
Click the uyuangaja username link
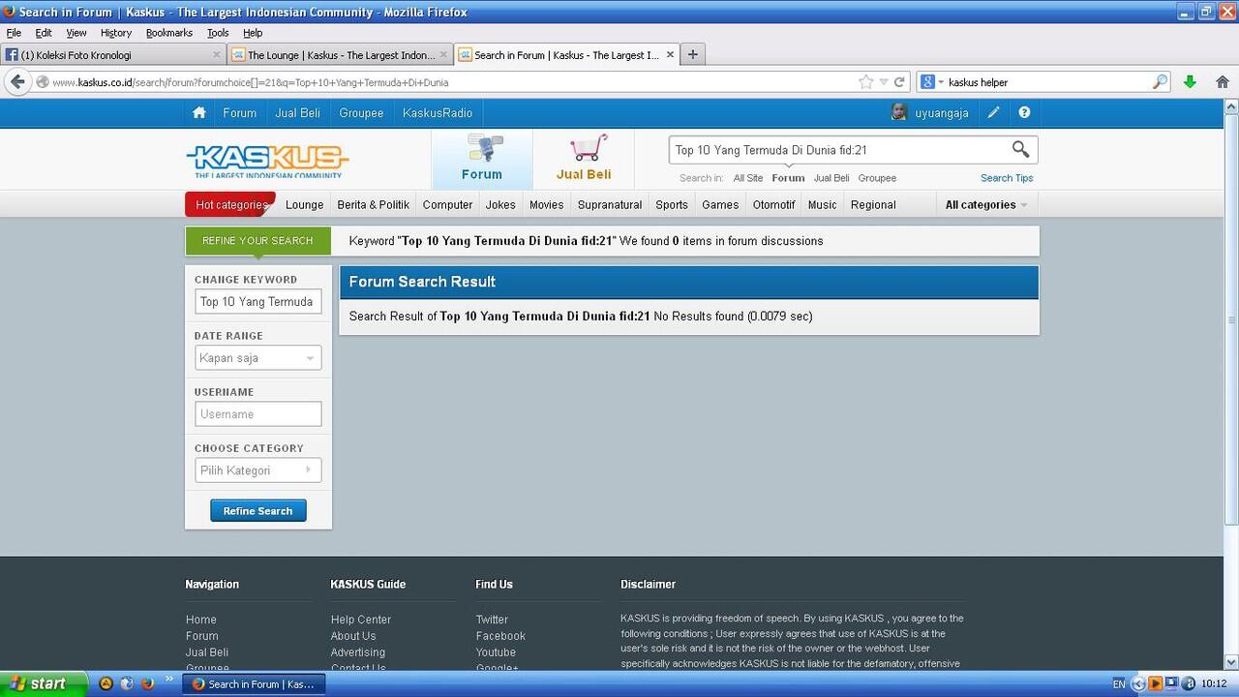tap(942, 113)
